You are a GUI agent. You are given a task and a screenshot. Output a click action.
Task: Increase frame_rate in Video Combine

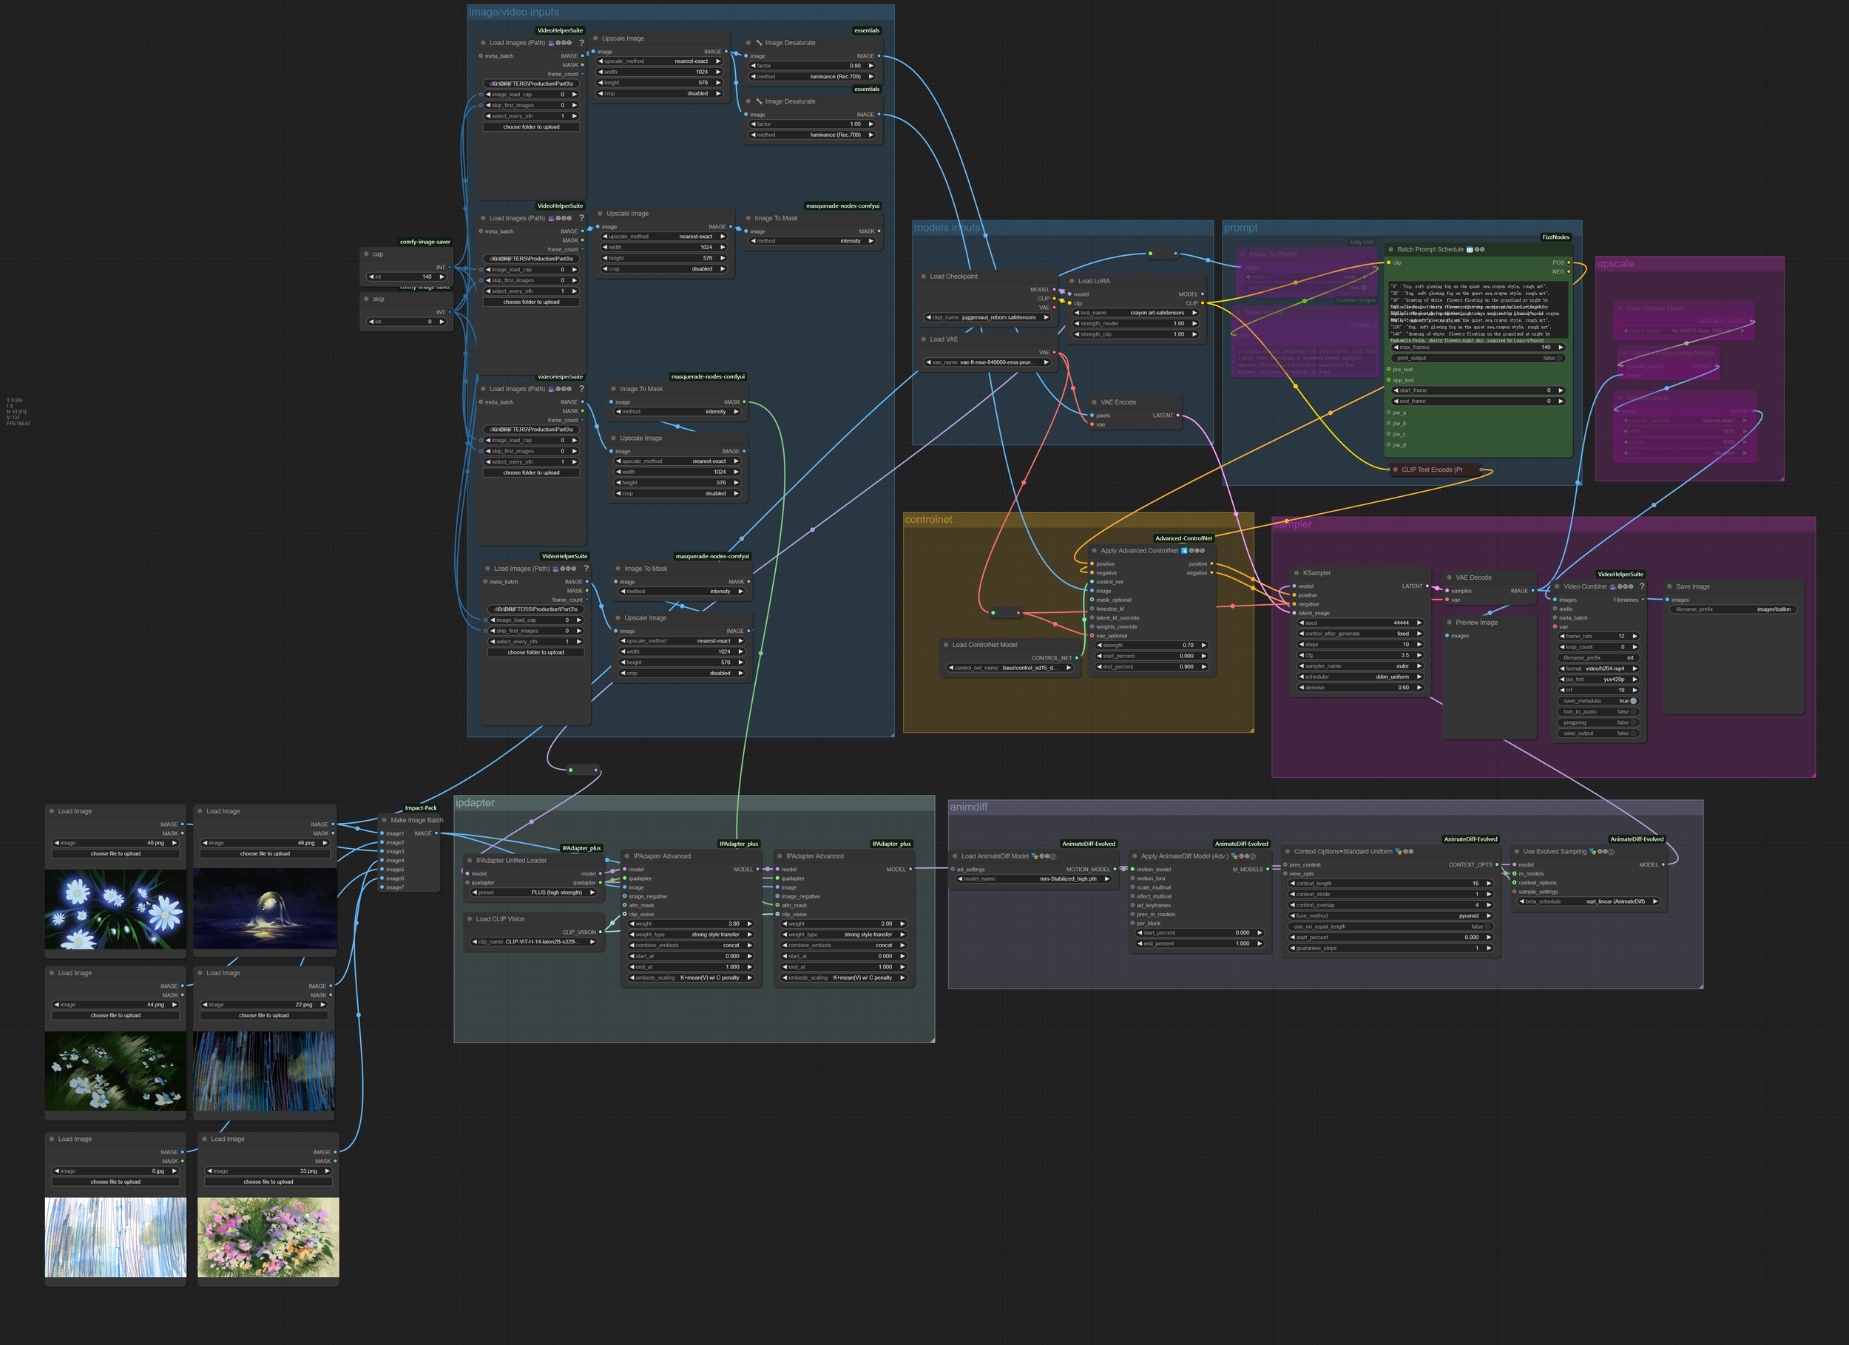click(1635, 636)
